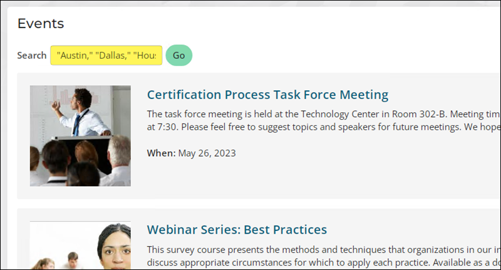The height and width of the screenshot is (270, 501).
Task: Click the word "Certification" in the first title
Action: coord(184,95)
